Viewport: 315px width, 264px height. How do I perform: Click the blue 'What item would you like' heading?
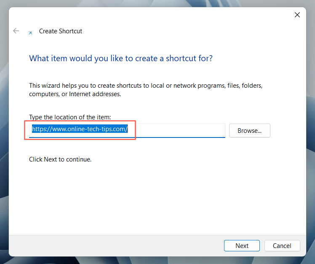tap(120, 58)
